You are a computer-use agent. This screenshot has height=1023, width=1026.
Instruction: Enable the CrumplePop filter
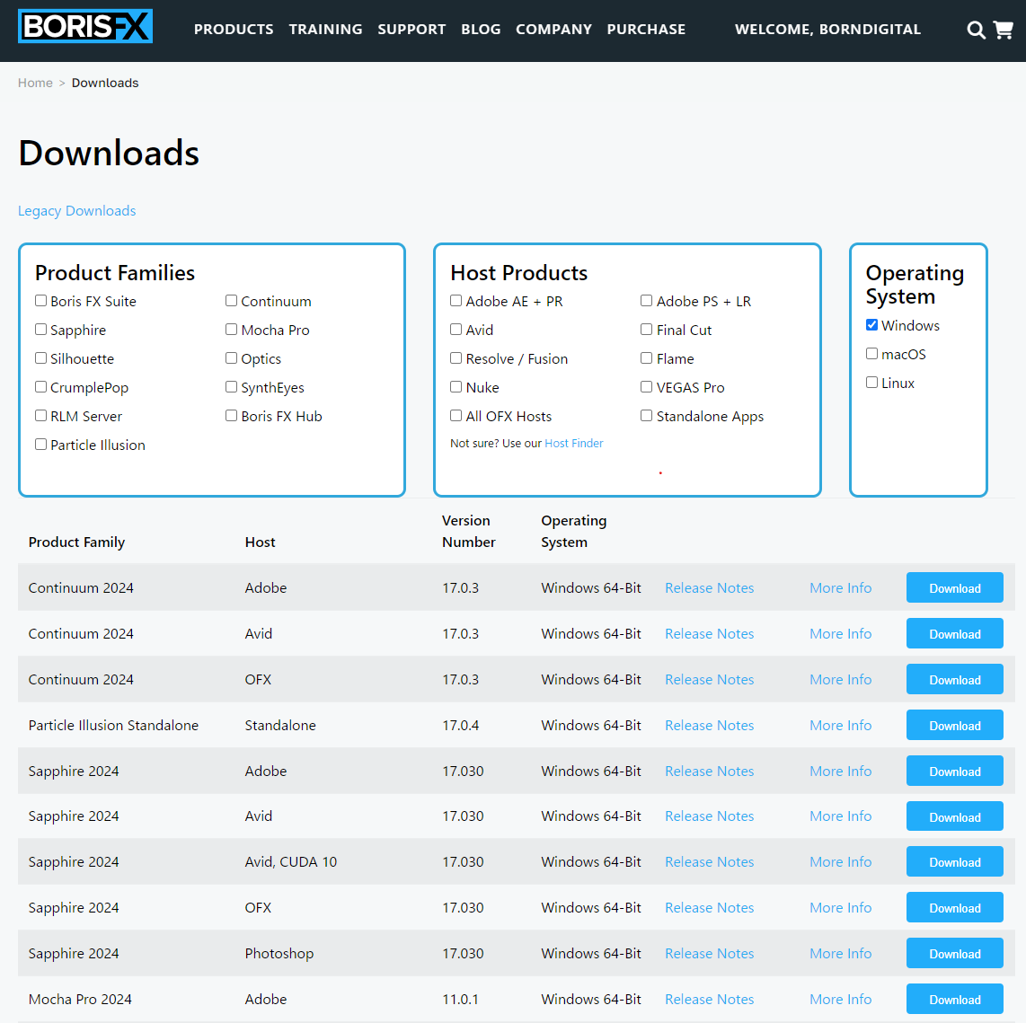point(40,386)
